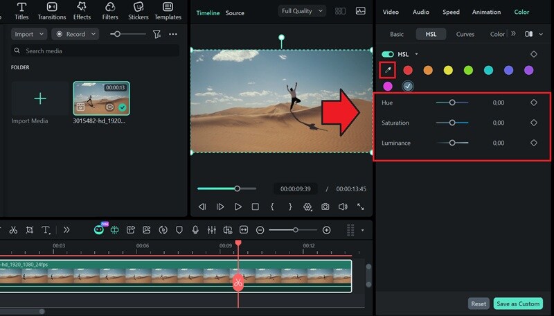
Task: Open the AI assistant icon with Free badge
Action: point(99,229)
